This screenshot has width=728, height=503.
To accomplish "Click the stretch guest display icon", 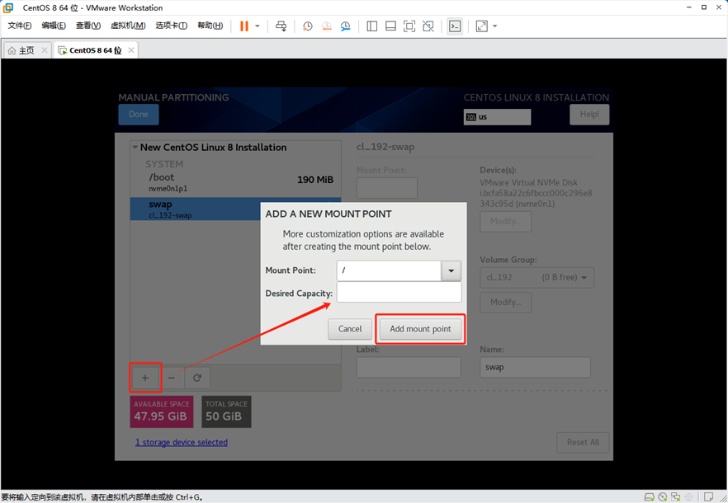I will (x=481, y=26).
